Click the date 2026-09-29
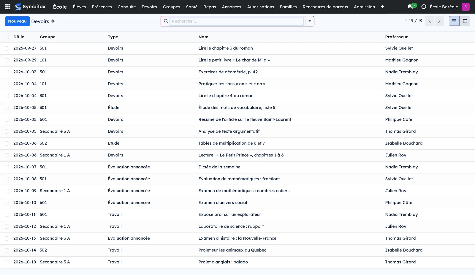 coord(25,60)
